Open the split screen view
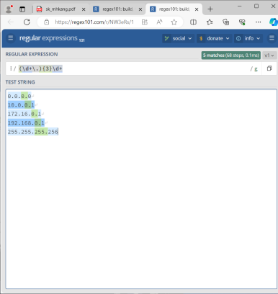278x294 pixels. click(193, 22)
